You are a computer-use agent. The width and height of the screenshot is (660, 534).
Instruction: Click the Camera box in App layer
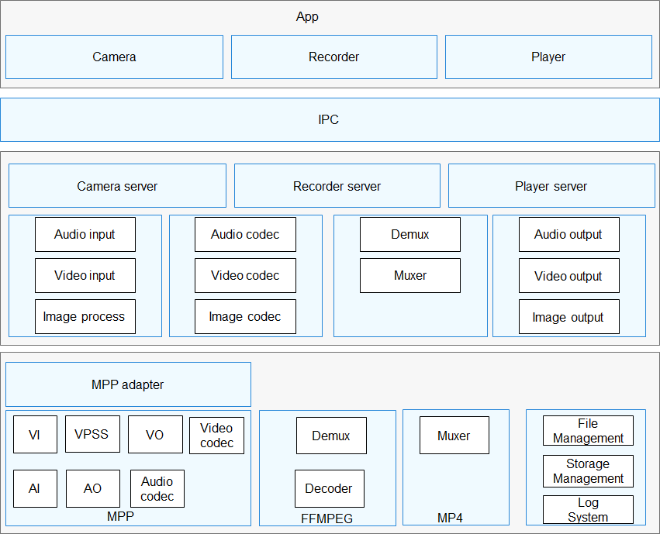[114, 57]
